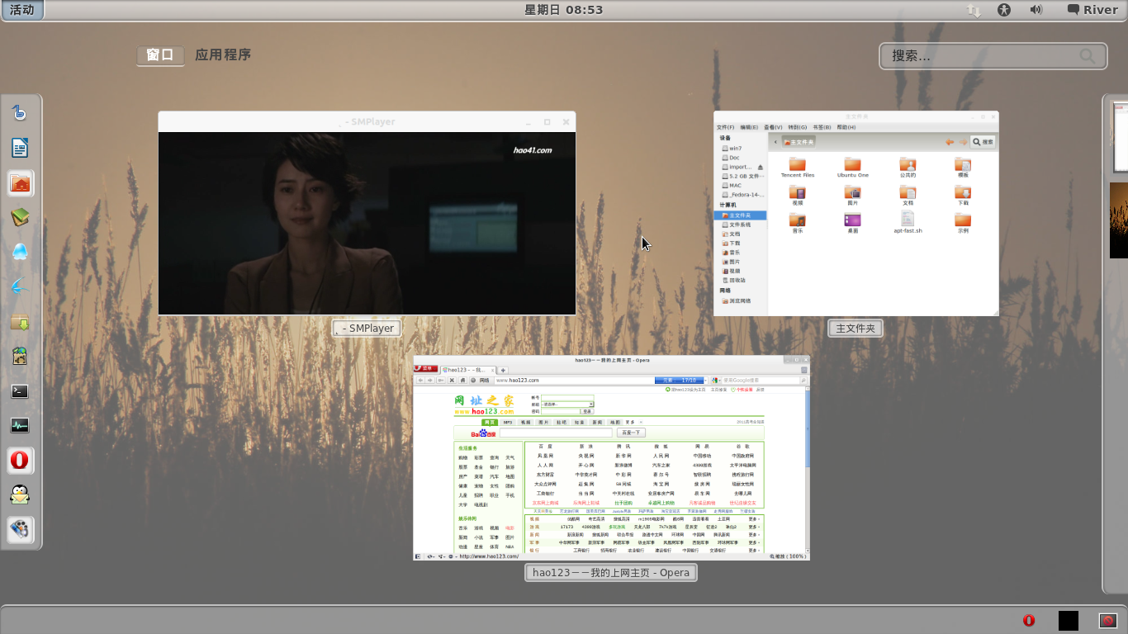The image size is (1128, 634).
Task: Open the Ubuntu One folder in the file manager
Action: tap(852, 168)
